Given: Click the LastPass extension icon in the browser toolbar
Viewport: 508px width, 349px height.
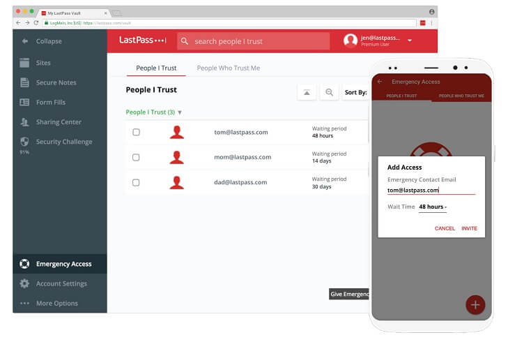Looking at the screenshot, I should 423,23.
